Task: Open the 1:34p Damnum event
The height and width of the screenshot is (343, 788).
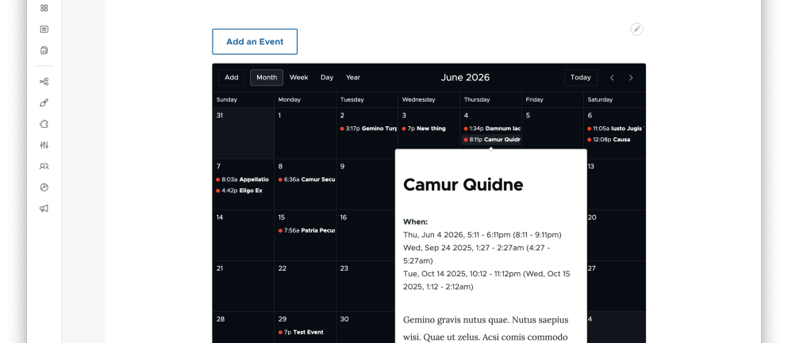Action: (x=492, y=129)
